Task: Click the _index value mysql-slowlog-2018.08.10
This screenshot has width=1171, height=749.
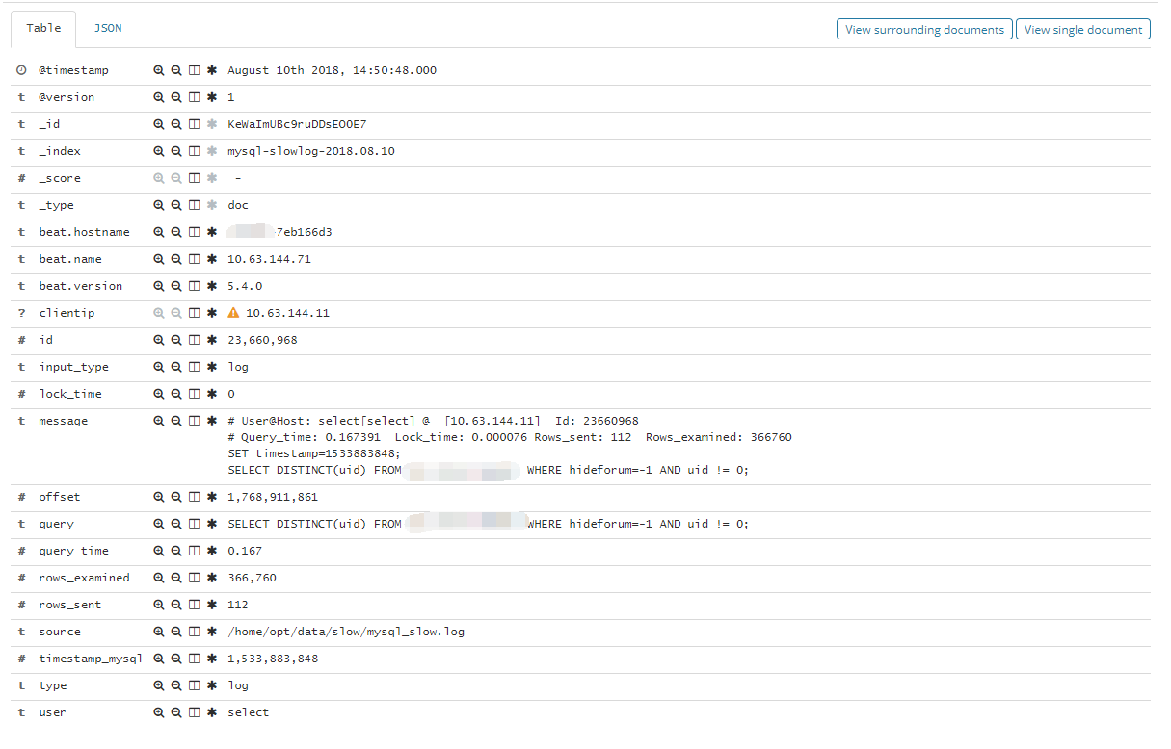Action: coord(311,151)
